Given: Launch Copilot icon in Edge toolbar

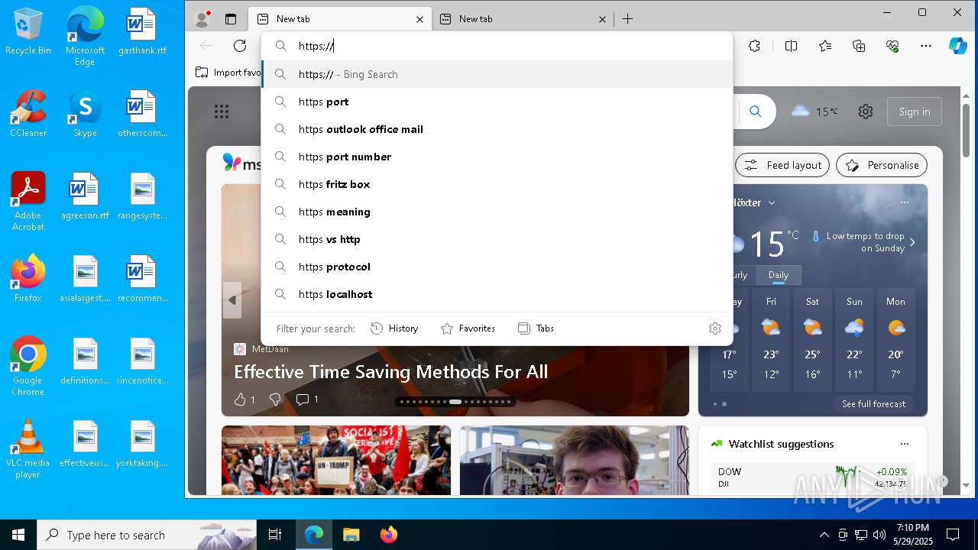Looking at the screenshot, I should tap(958, 46).
